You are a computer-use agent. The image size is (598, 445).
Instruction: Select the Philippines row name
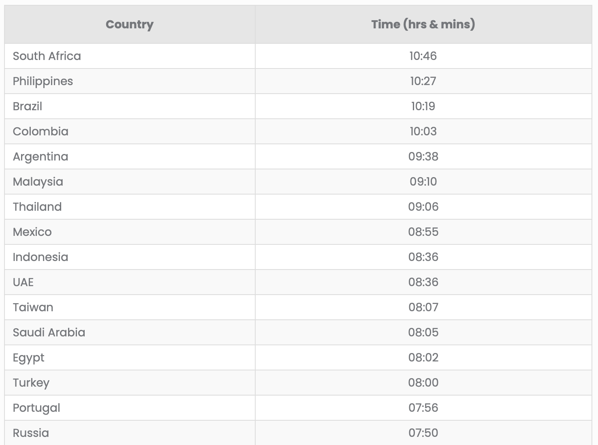[43, 81]
